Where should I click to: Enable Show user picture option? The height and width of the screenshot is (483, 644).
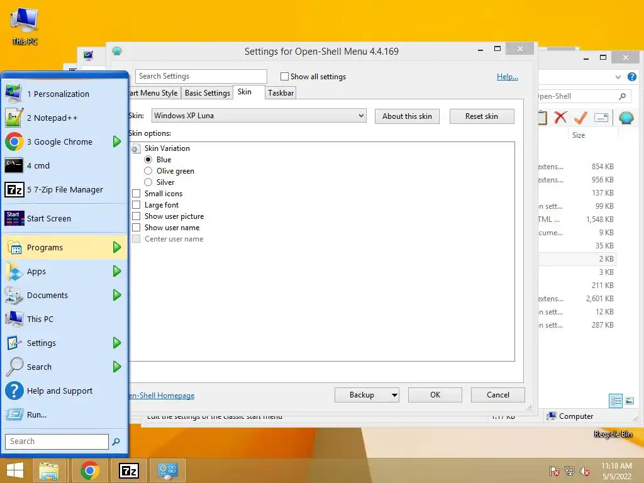click(136, 216)
